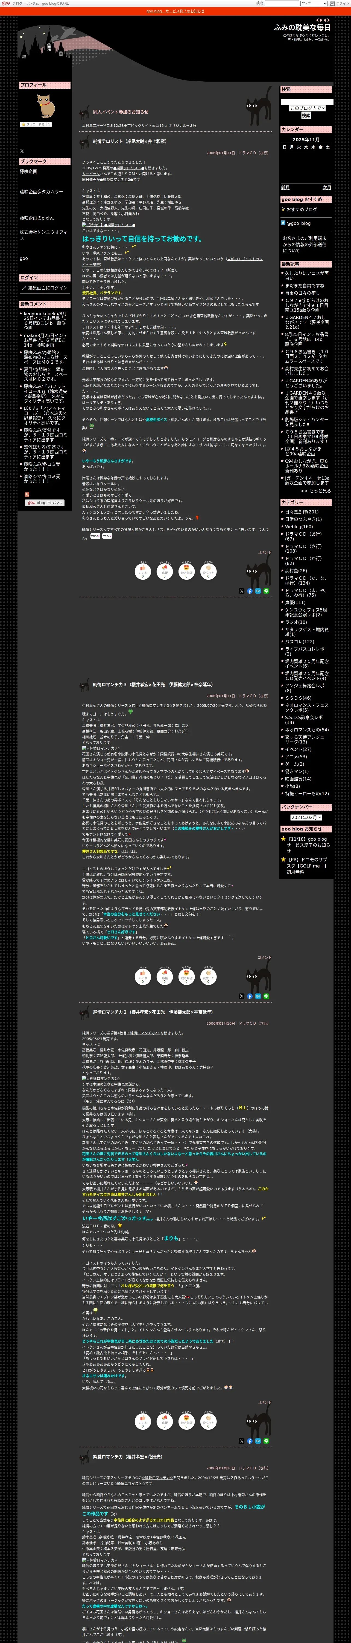
Task: Open the orange RSS feed icon
Action: [x=27, y=494]
